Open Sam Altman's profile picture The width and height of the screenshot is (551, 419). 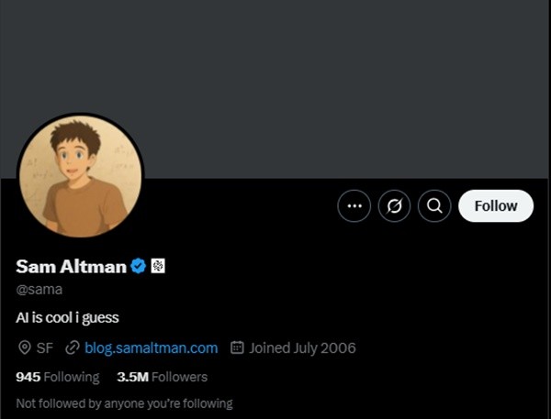pos(81,176)
